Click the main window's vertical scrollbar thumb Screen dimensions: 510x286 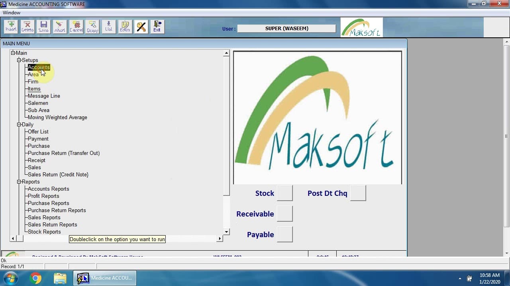tap(507, 136)
